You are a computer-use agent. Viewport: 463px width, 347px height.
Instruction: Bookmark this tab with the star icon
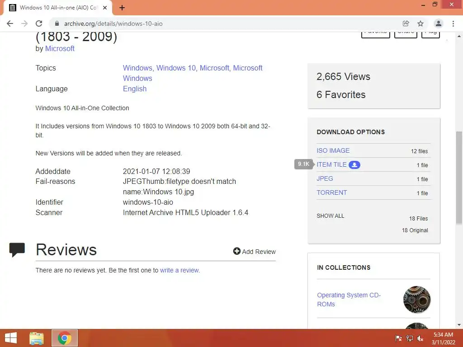pyautogui.click(x=420, y=23)
